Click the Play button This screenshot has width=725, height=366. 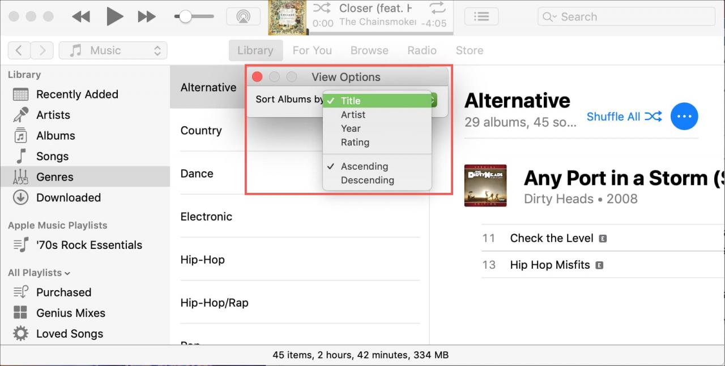(114, 16)
